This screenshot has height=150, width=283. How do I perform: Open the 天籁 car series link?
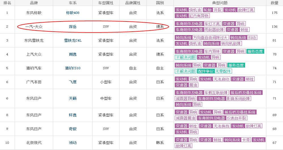[73, 99]
